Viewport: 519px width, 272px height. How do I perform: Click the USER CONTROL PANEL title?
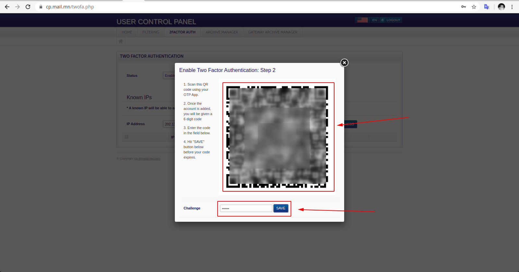[x=156, y=22]
